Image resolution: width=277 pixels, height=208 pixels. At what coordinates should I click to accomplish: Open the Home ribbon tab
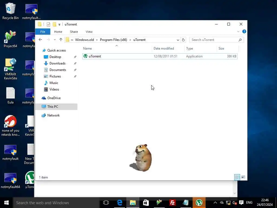(x=58, y=32)
